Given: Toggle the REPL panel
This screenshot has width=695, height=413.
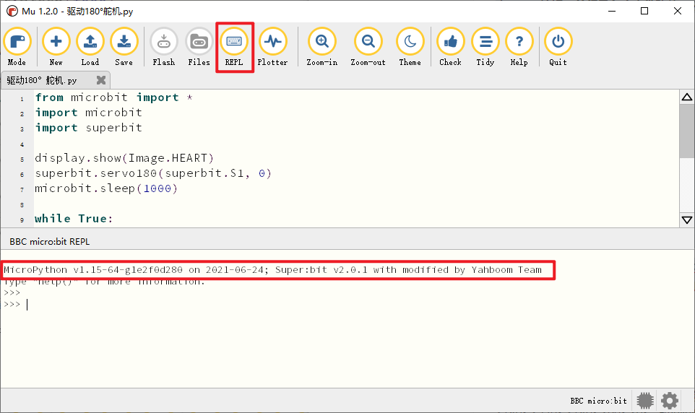Looking at the screenshot, I should point(234,47).
